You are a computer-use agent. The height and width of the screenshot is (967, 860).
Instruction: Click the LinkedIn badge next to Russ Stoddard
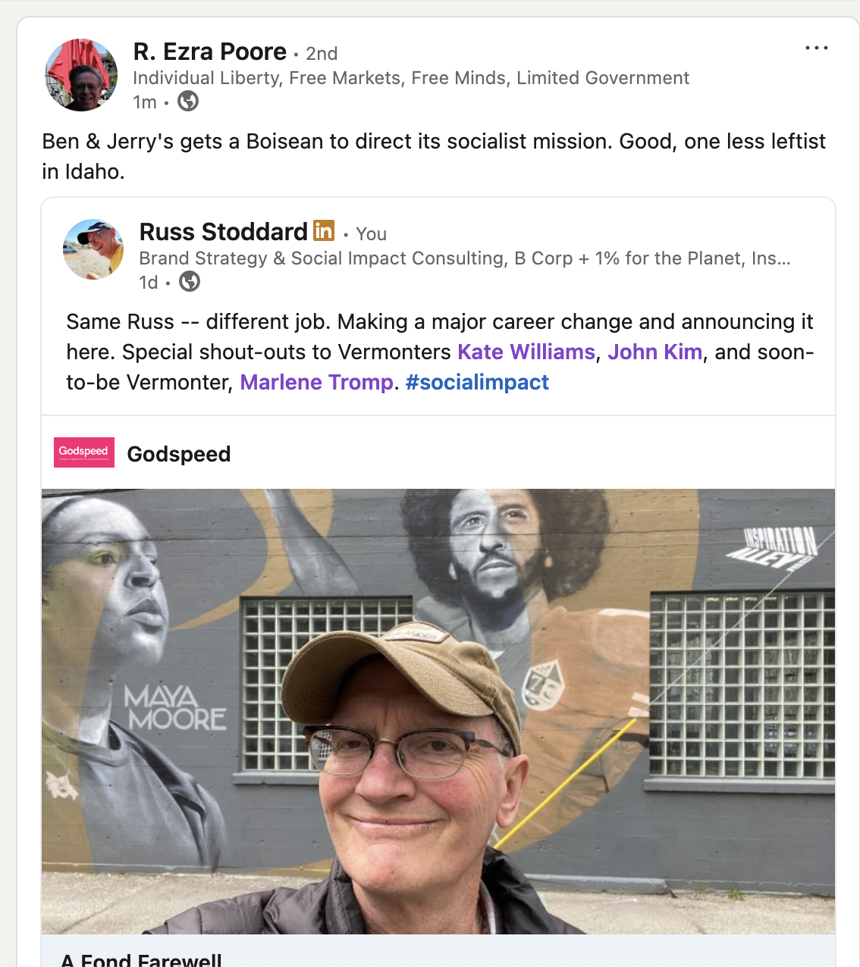point(324,230)
